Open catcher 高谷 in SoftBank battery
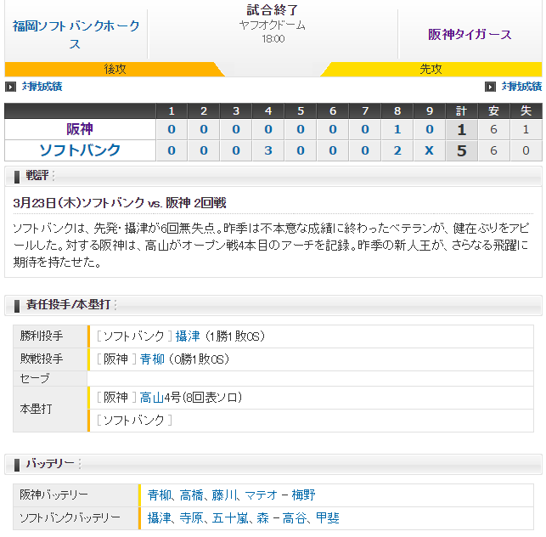Image resolution: width=546 pixels, height=537 pixels. 294,517
